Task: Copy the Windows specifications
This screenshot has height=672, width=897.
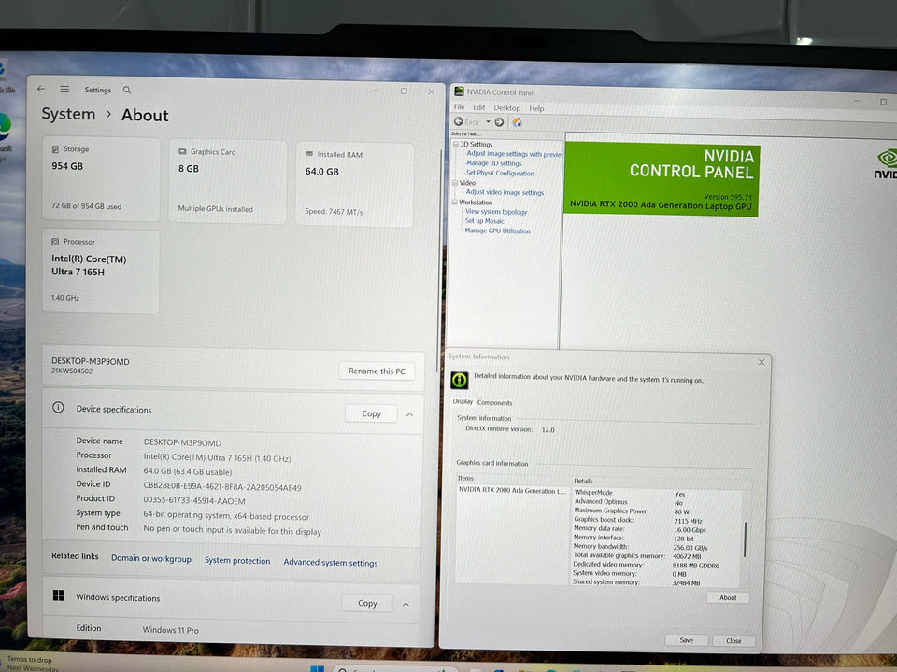Action: pyautogui.click(x=367, y=603)
